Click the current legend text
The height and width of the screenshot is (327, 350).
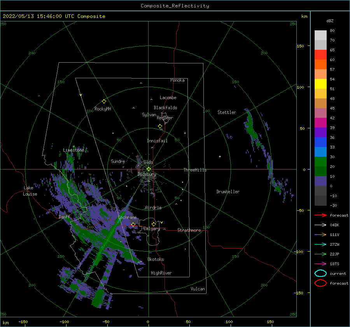point(338,273)
